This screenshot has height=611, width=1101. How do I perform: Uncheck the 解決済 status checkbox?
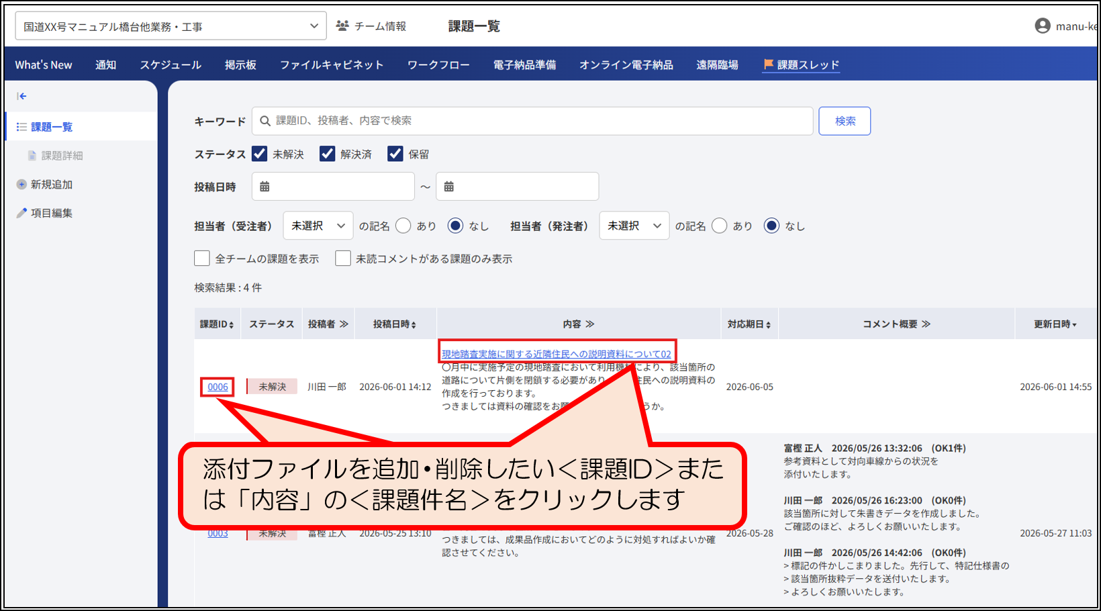click(x=327, y=154)
